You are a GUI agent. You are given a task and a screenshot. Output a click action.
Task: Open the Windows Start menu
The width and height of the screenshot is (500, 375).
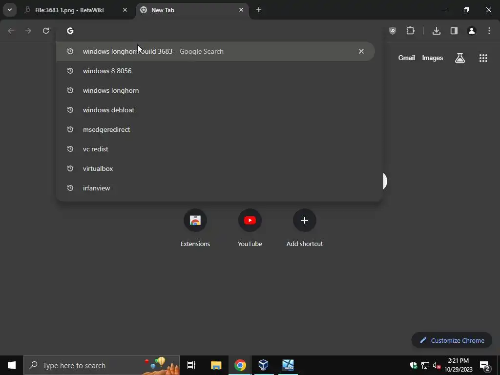(x=12, y=365)
